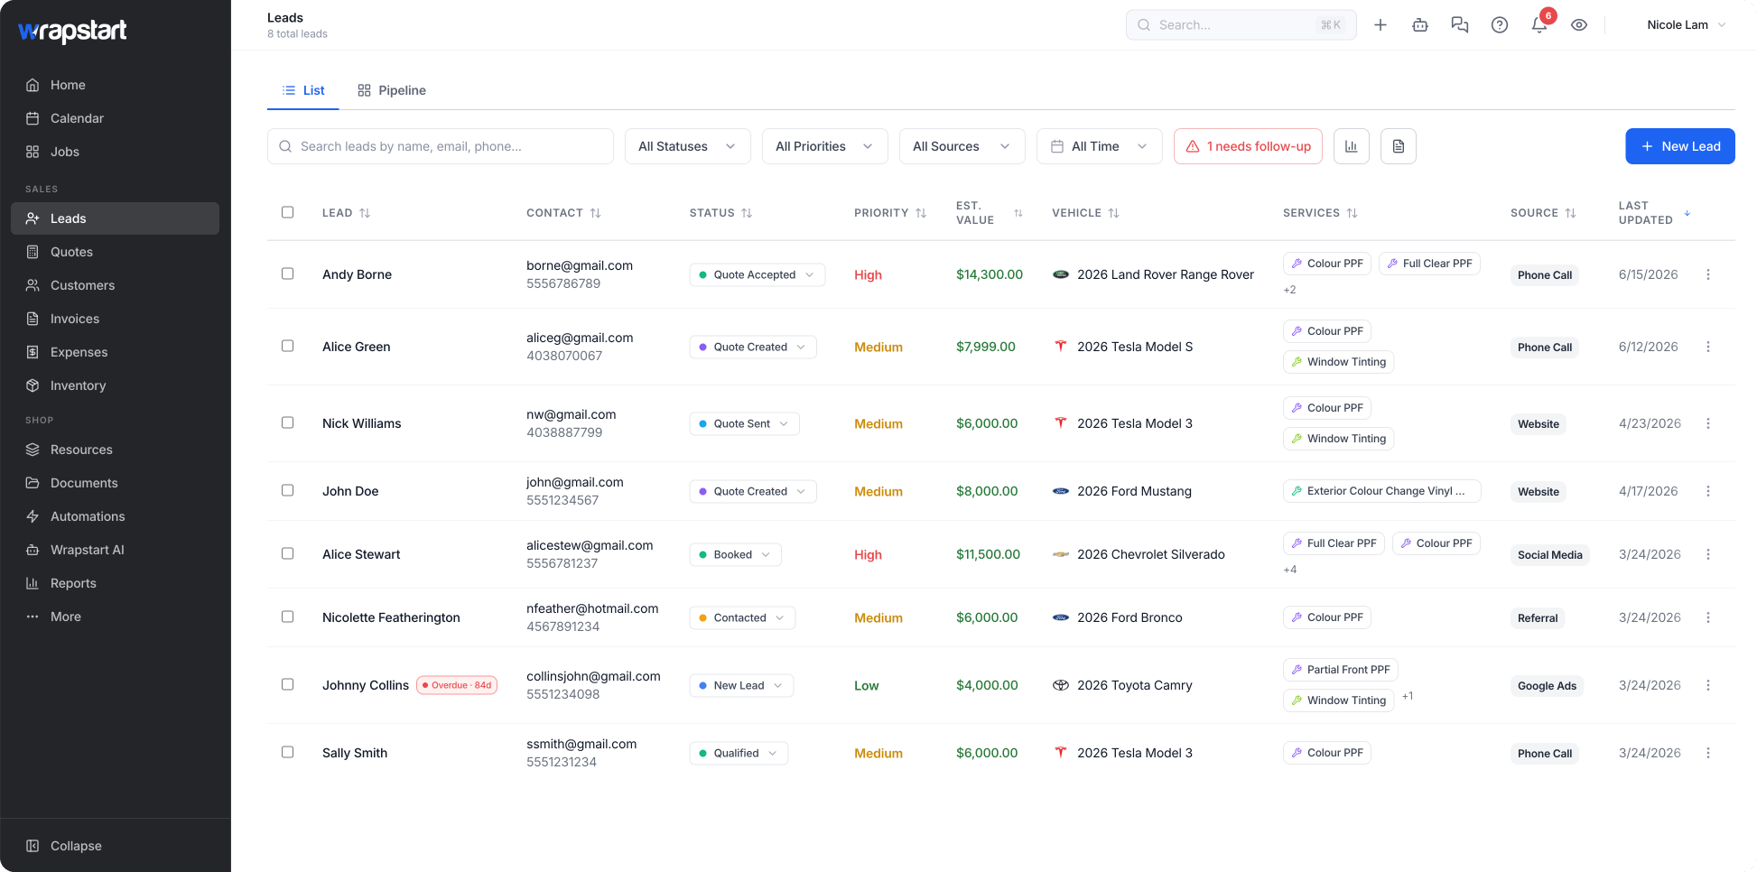The image size is (1757, 872).
Task: Open row actions menu for Andy Borne
Action: [x=1708, y=274]
